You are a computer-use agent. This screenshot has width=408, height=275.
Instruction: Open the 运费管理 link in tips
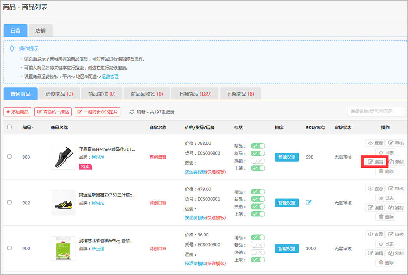click(110, 76)
